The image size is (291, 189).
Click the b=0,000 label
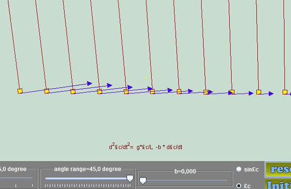click(185, 172)
